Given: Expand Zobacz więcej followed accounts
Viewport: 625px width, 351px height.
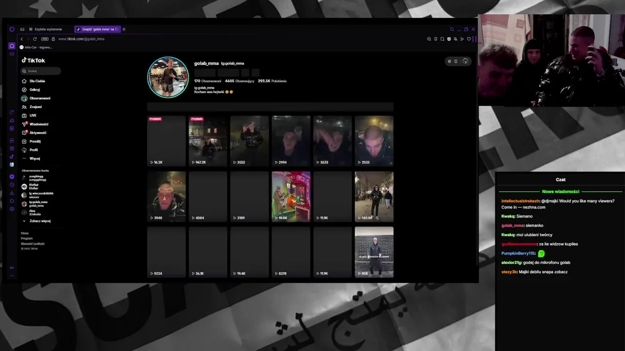Looking at the screenshot, I should point(37,221).
